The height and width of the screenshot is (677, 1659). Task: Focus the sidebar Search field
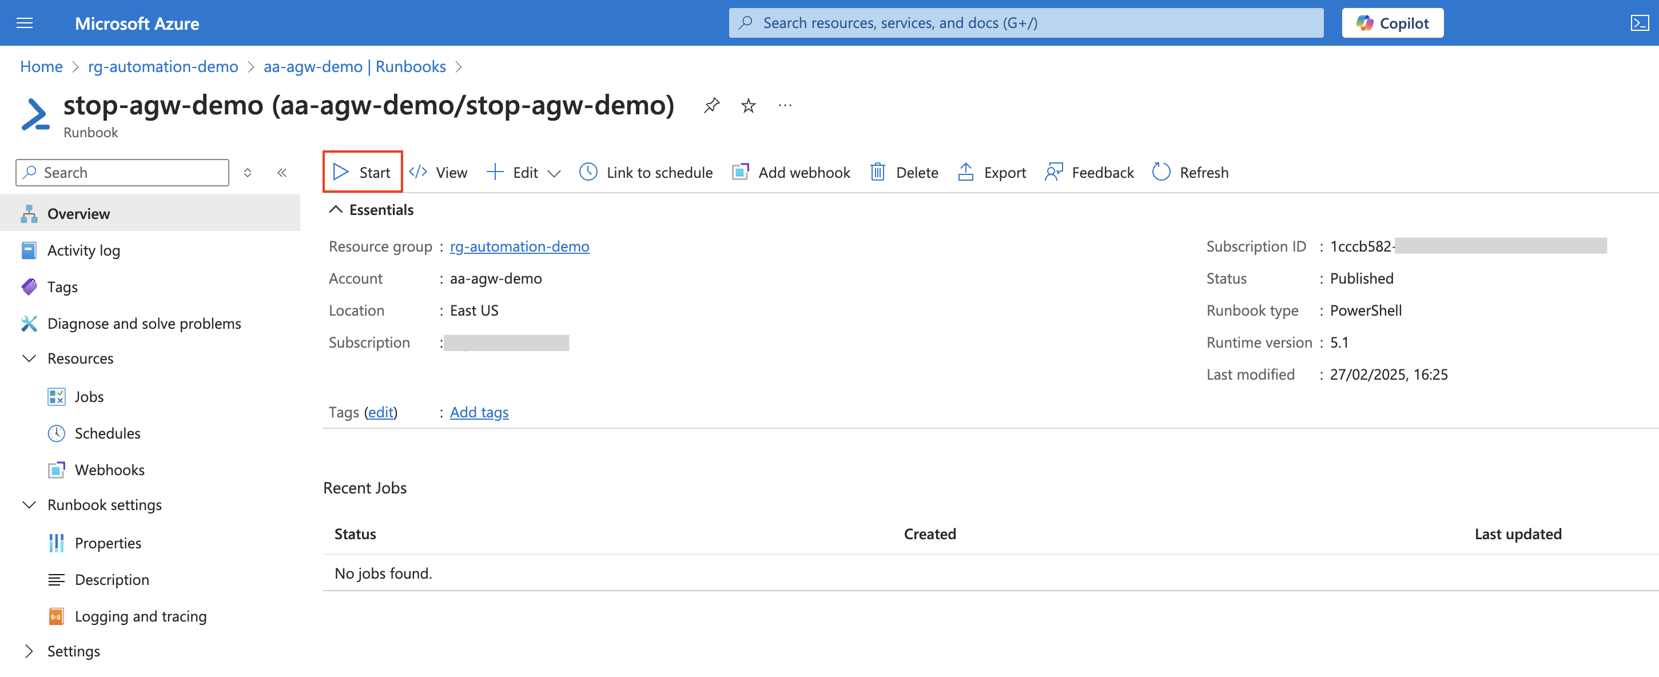[122, 173]
